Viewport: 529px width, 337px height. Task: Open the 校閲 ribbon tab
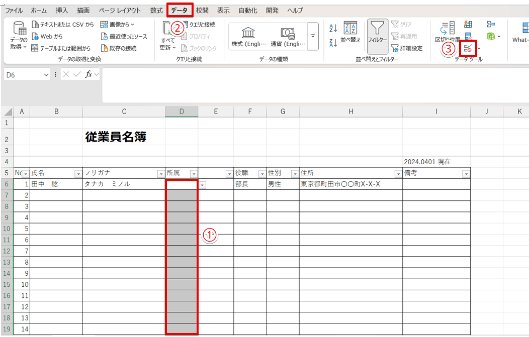point(202,10)
